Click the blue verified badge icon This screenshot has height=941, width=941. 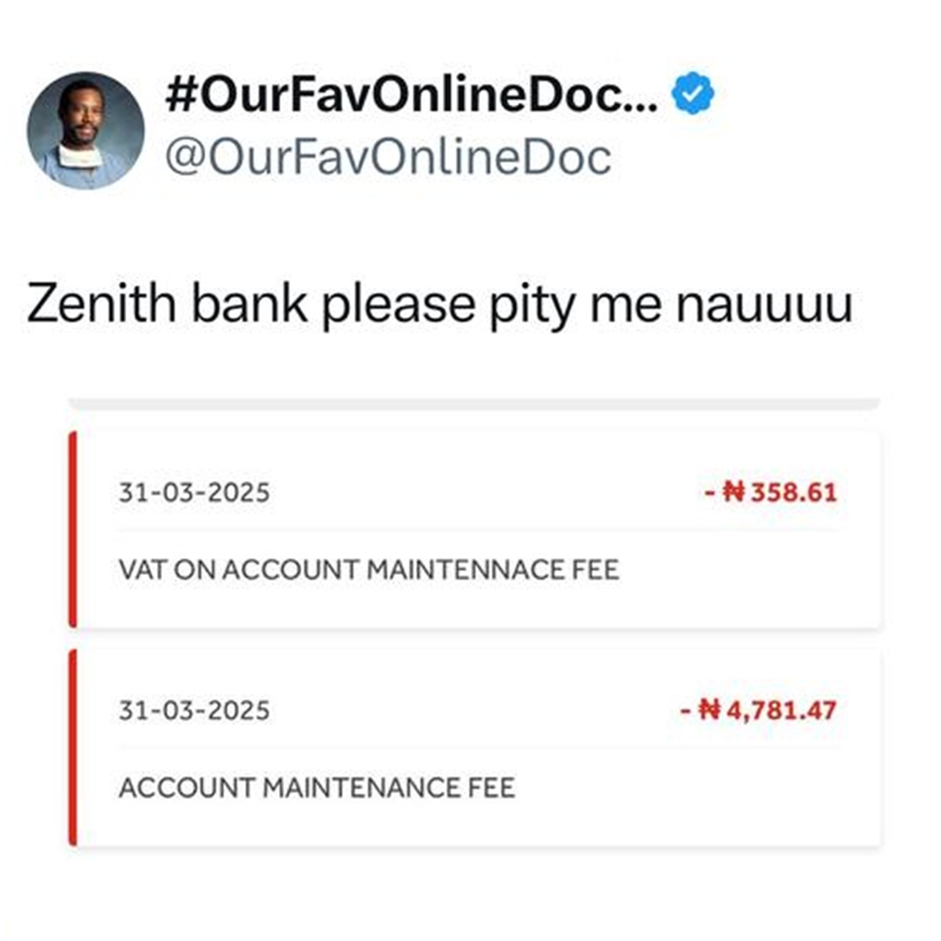click(694, 93)
